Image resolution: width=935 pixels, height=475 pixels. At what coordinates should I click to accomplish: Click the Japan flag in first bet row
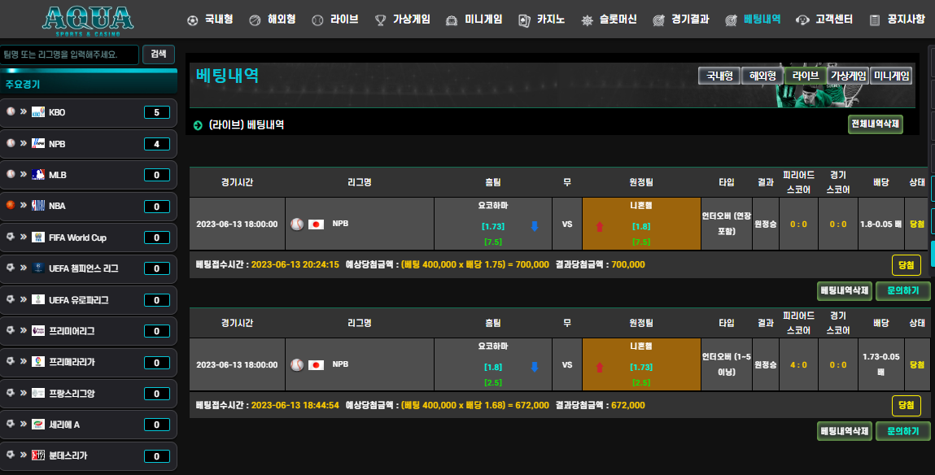click(317, 224)
